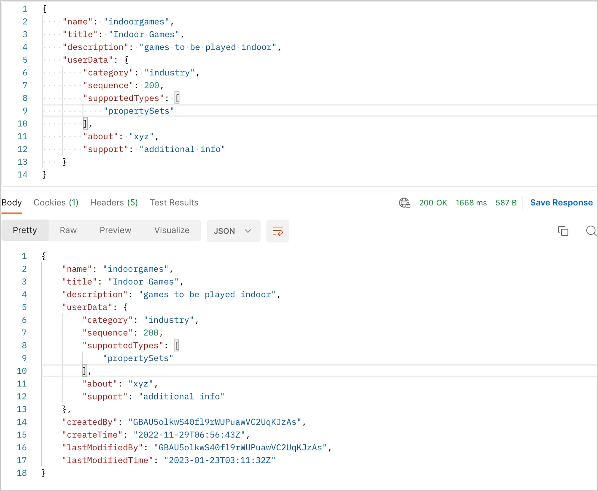Select the Raw view

point(68,230)
